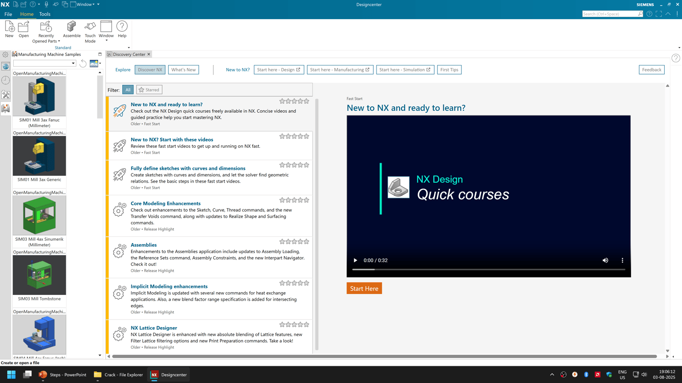This screenshot has width=682, height=383.
Task: Click Touch Mode hand icon in title bar
Action: click(x=56, y=5)
